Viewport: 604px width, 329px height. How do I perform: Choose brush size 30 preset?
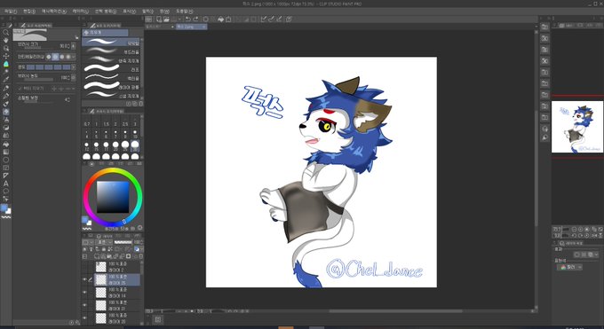point(135,145)
